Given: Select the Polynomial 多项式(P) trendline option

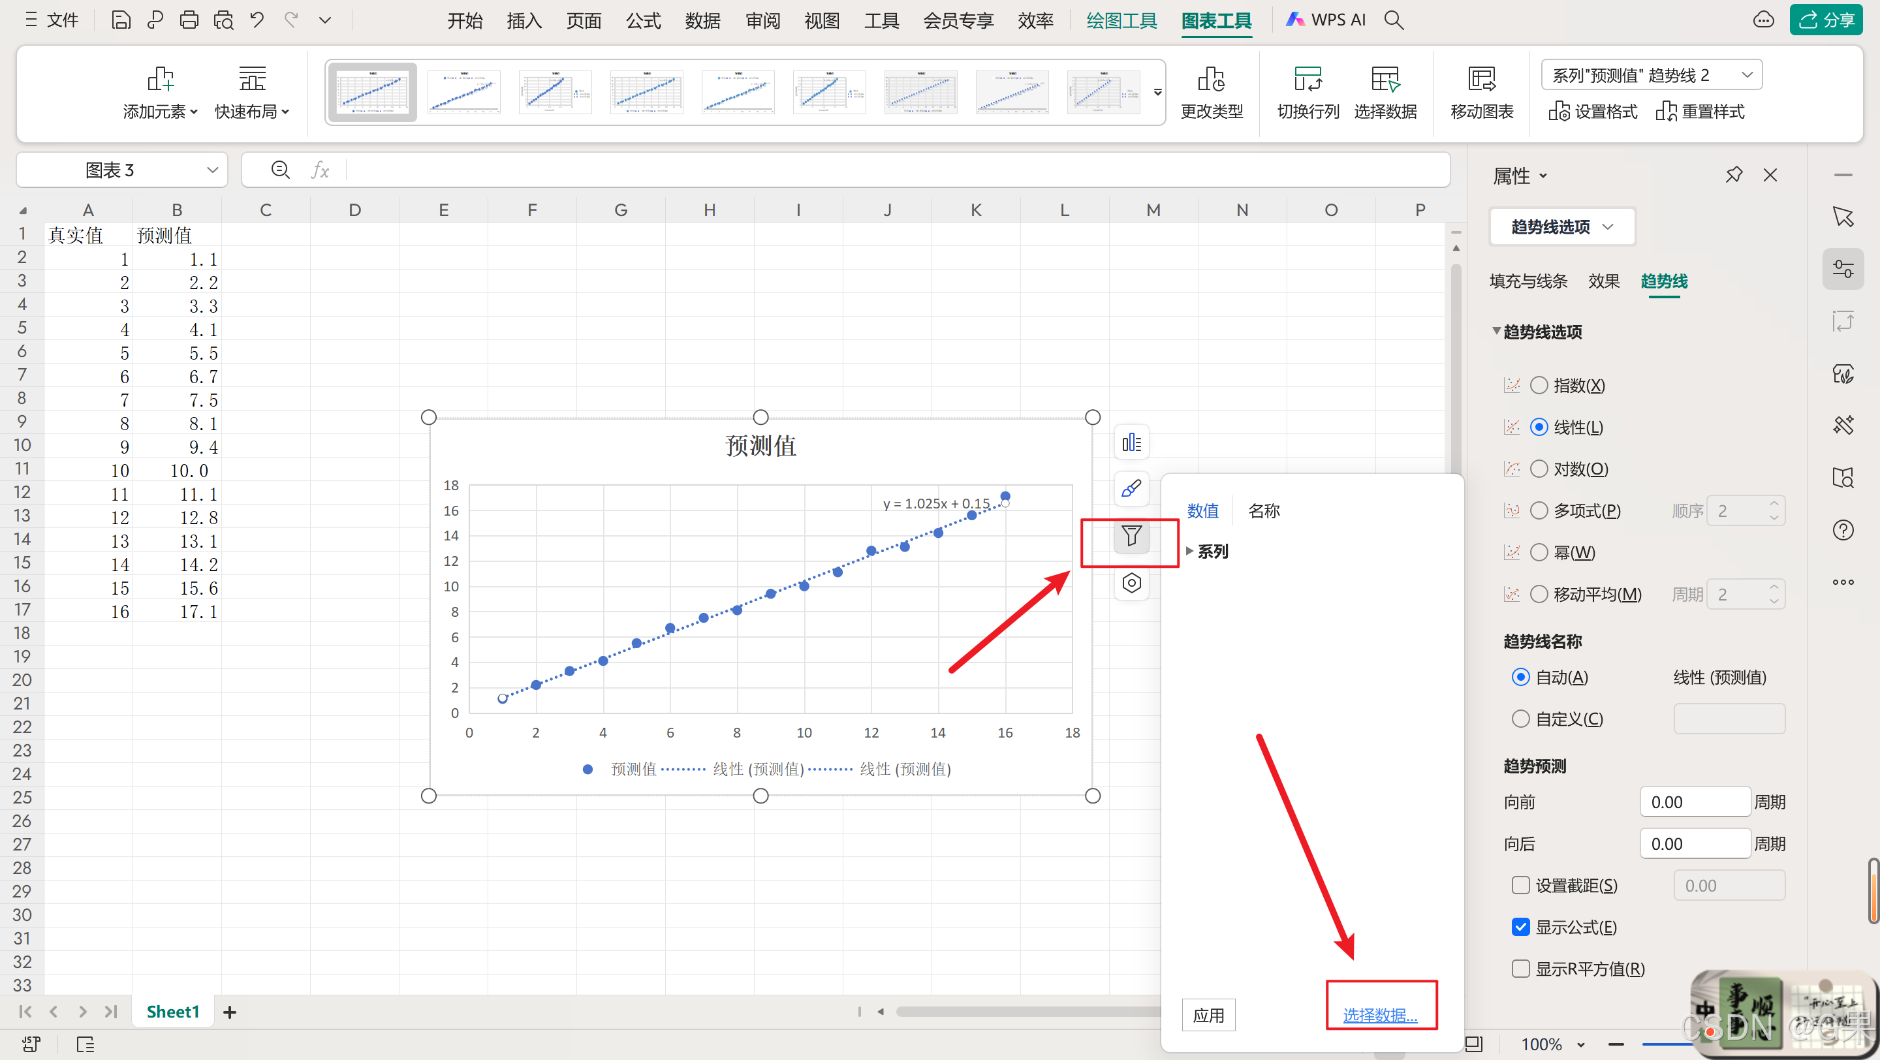Looking at the screenshot, I should 1539,510.
